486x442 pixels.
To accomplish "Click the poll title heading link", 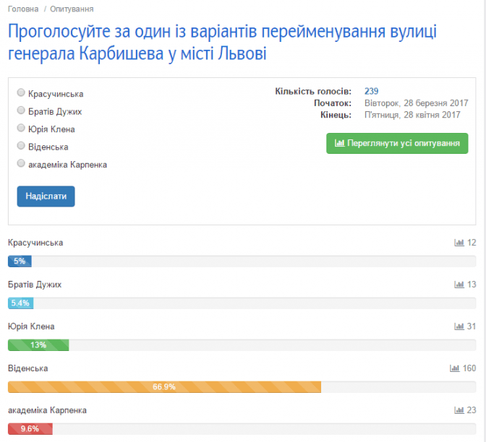I will 223,43.
